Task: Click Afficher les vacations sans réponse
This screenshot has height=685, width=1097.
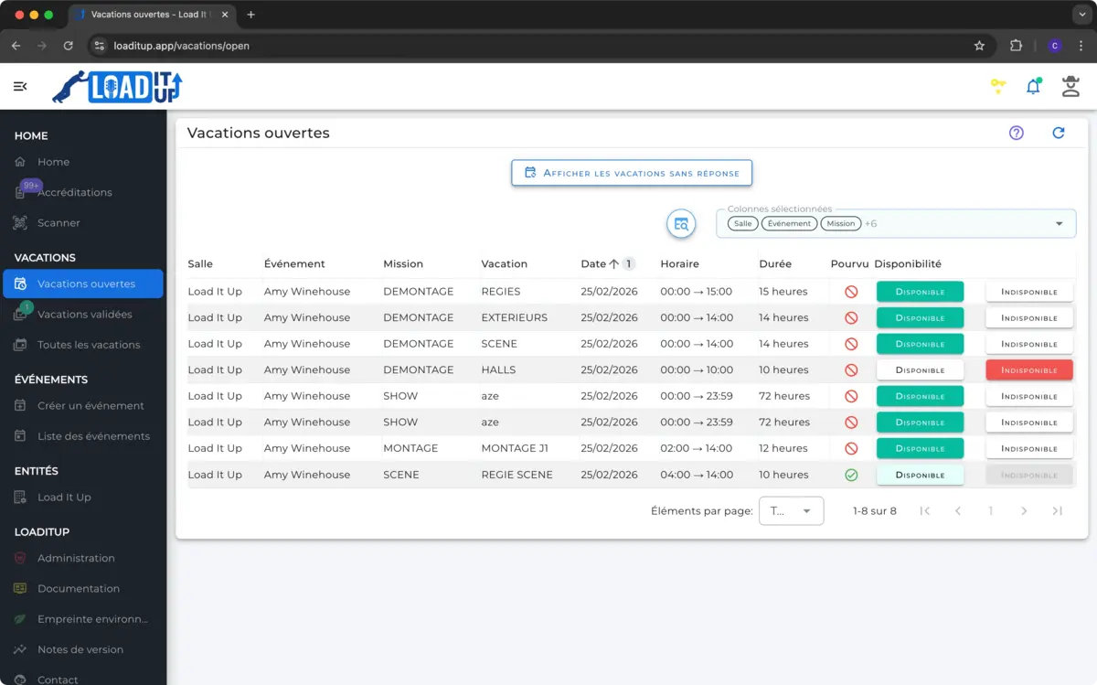Action: coord(632,173)
